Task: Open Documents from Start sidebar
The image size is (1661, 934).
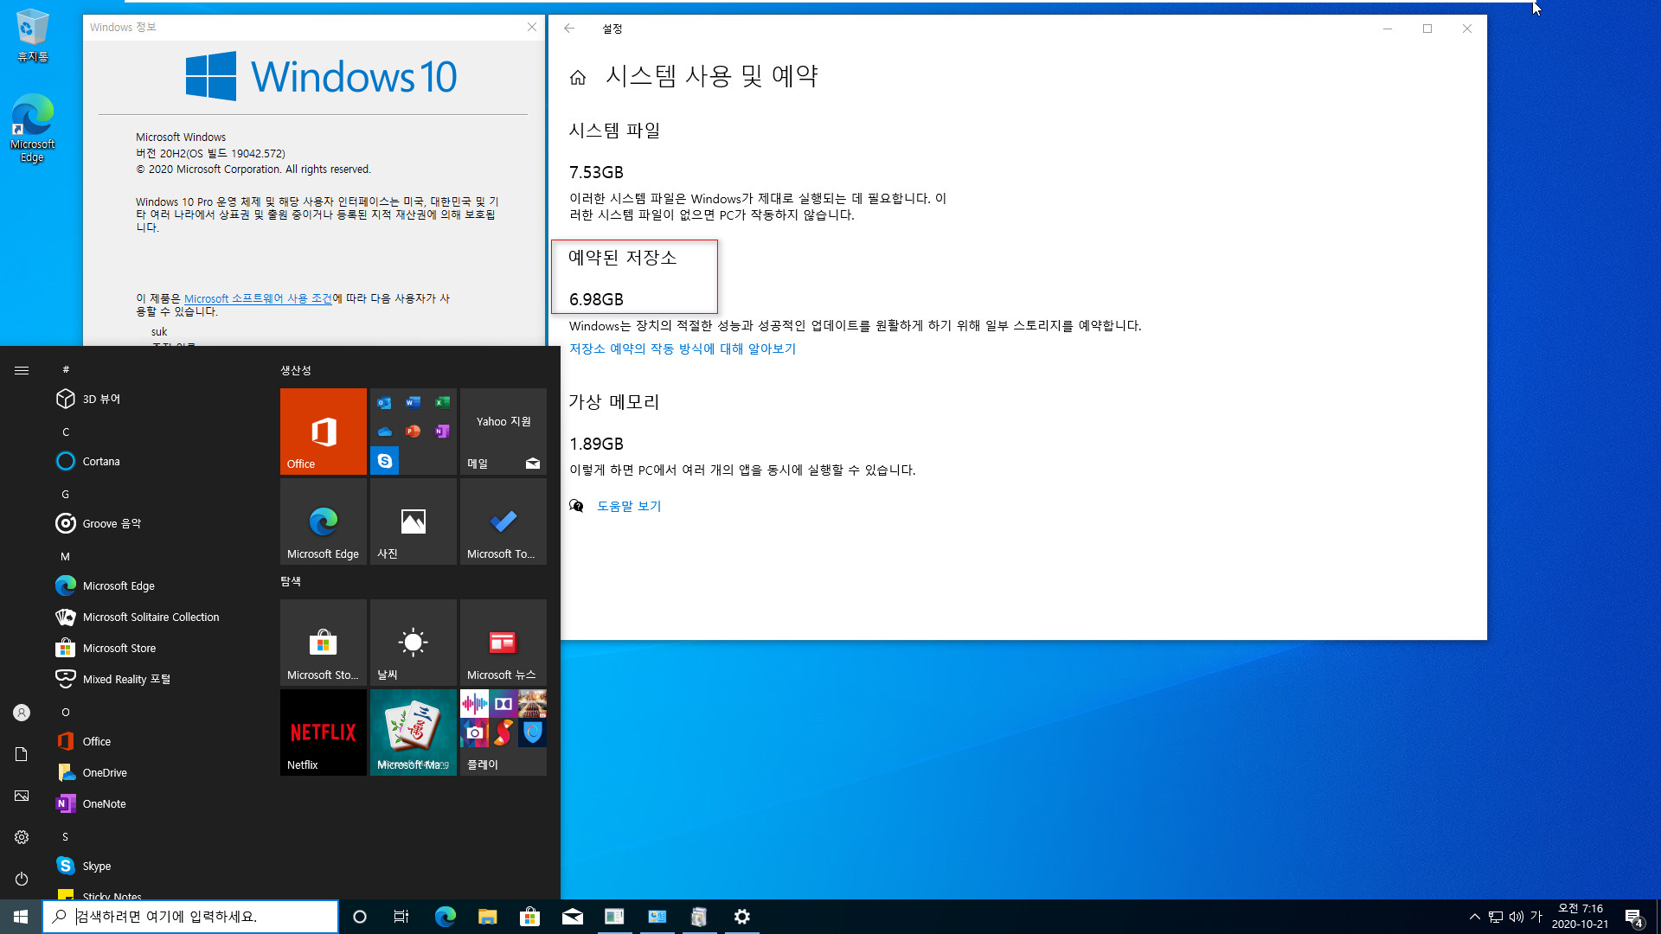Action: [22, 754]
